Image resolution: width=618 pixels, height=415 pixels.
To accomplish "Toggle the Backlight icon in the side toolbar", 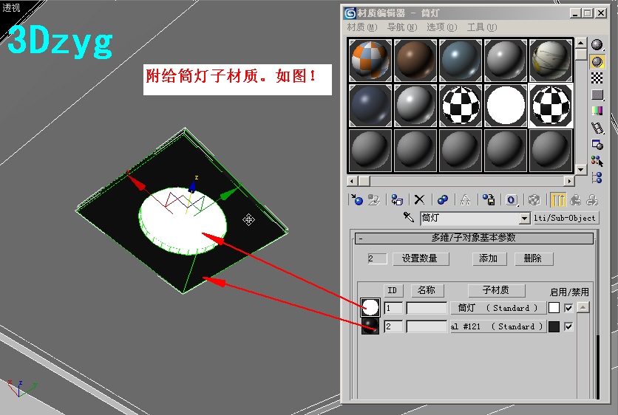I will tap(597, 62).
